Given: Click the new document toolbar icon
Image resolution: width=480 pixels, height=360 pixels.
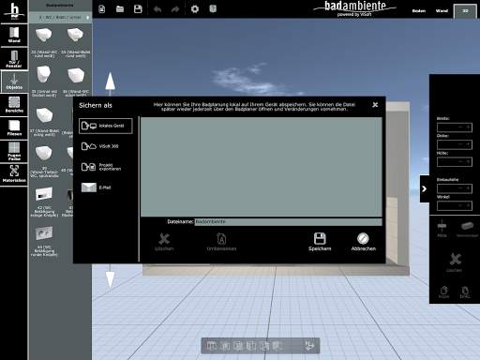Looking at the screenshot, I should click(102, 9).
